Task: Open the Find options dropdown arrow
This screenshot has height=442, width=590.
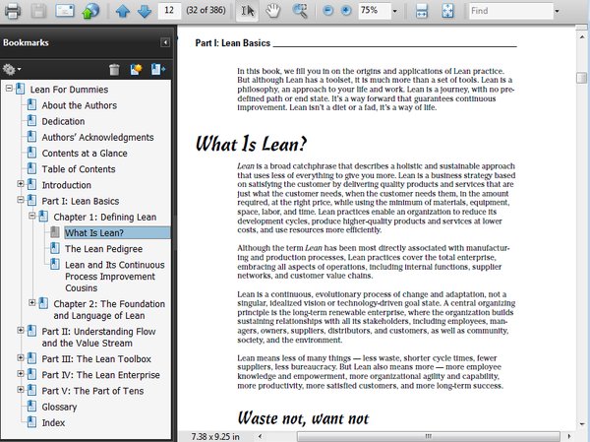Action: pyautogui.click(x=557, y=11)
